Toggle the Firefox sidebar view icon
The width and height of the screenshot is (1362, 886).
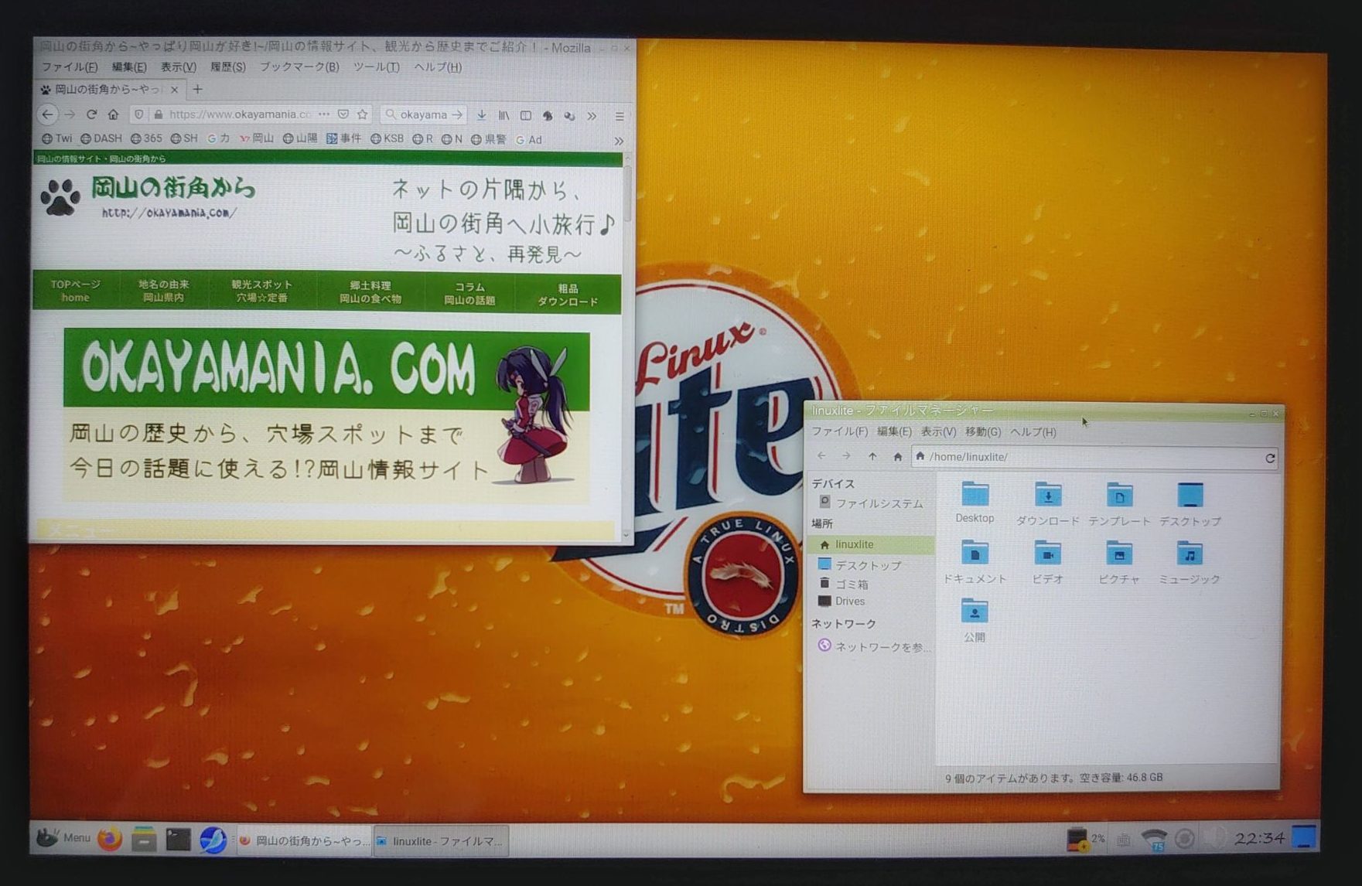[x=526, y=115]
